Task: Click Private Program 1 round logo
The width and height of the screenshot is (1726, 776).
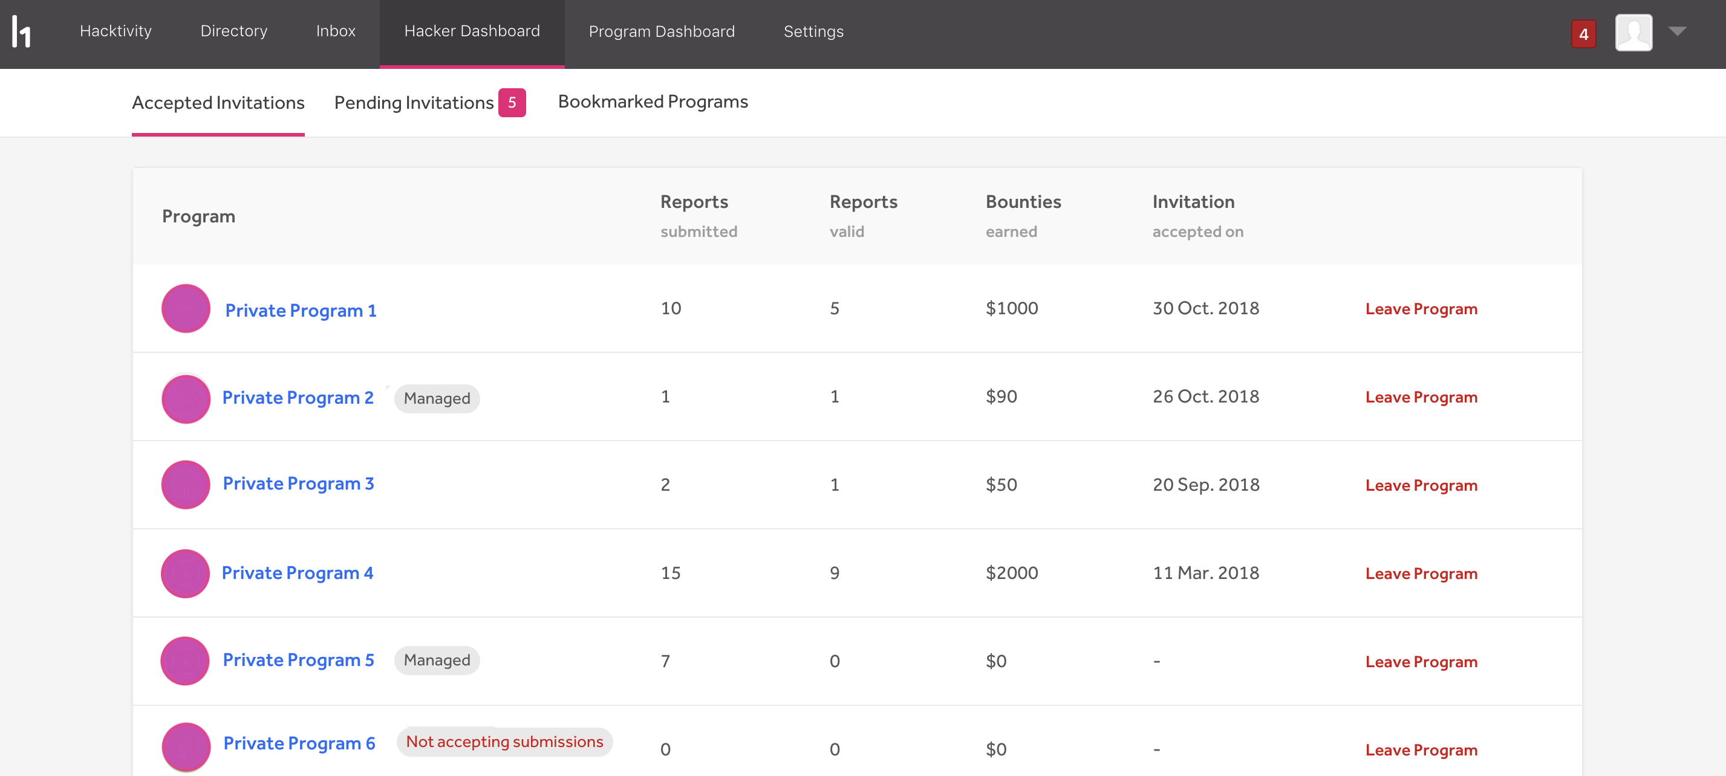Action: click(x=186, y=309)
